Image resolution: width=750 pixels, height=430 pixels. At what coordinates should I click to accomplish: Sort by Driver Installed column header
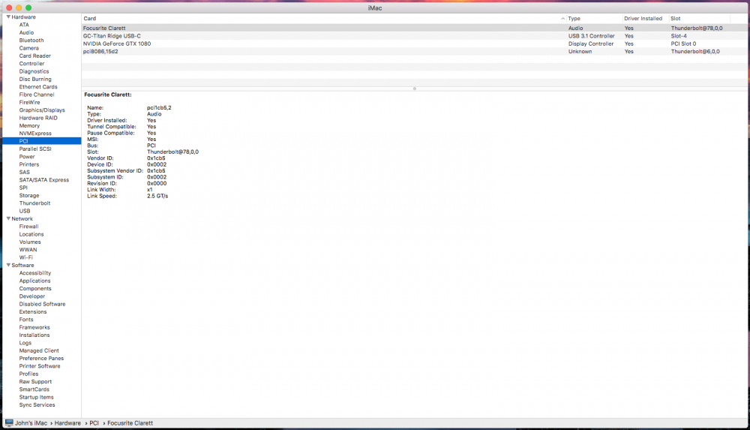point(645,19)
